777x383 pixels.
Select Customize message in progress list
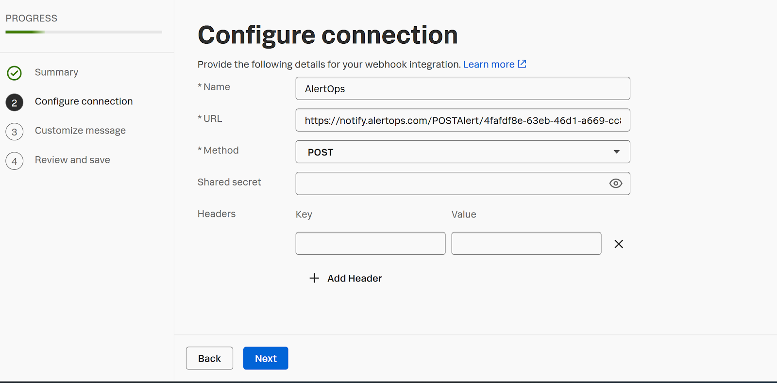click(x=80, y=131)
